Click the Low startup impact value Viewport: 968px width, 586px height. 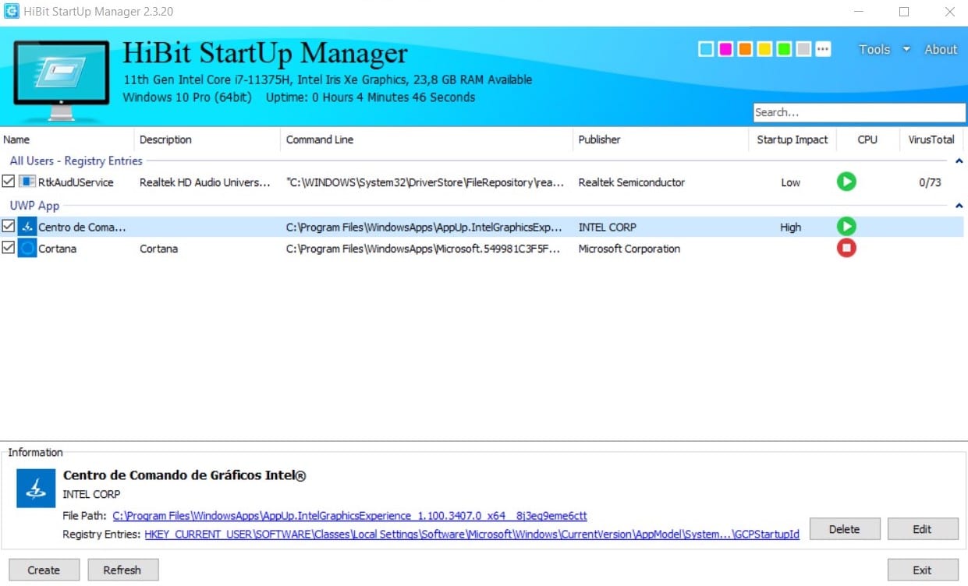tap(791, 182)
